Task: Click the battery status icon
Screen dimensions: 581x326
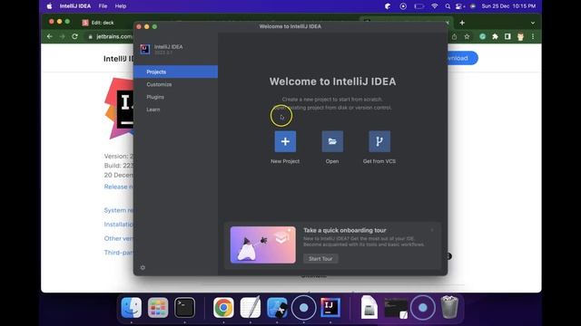Action: tap(419, 6)
